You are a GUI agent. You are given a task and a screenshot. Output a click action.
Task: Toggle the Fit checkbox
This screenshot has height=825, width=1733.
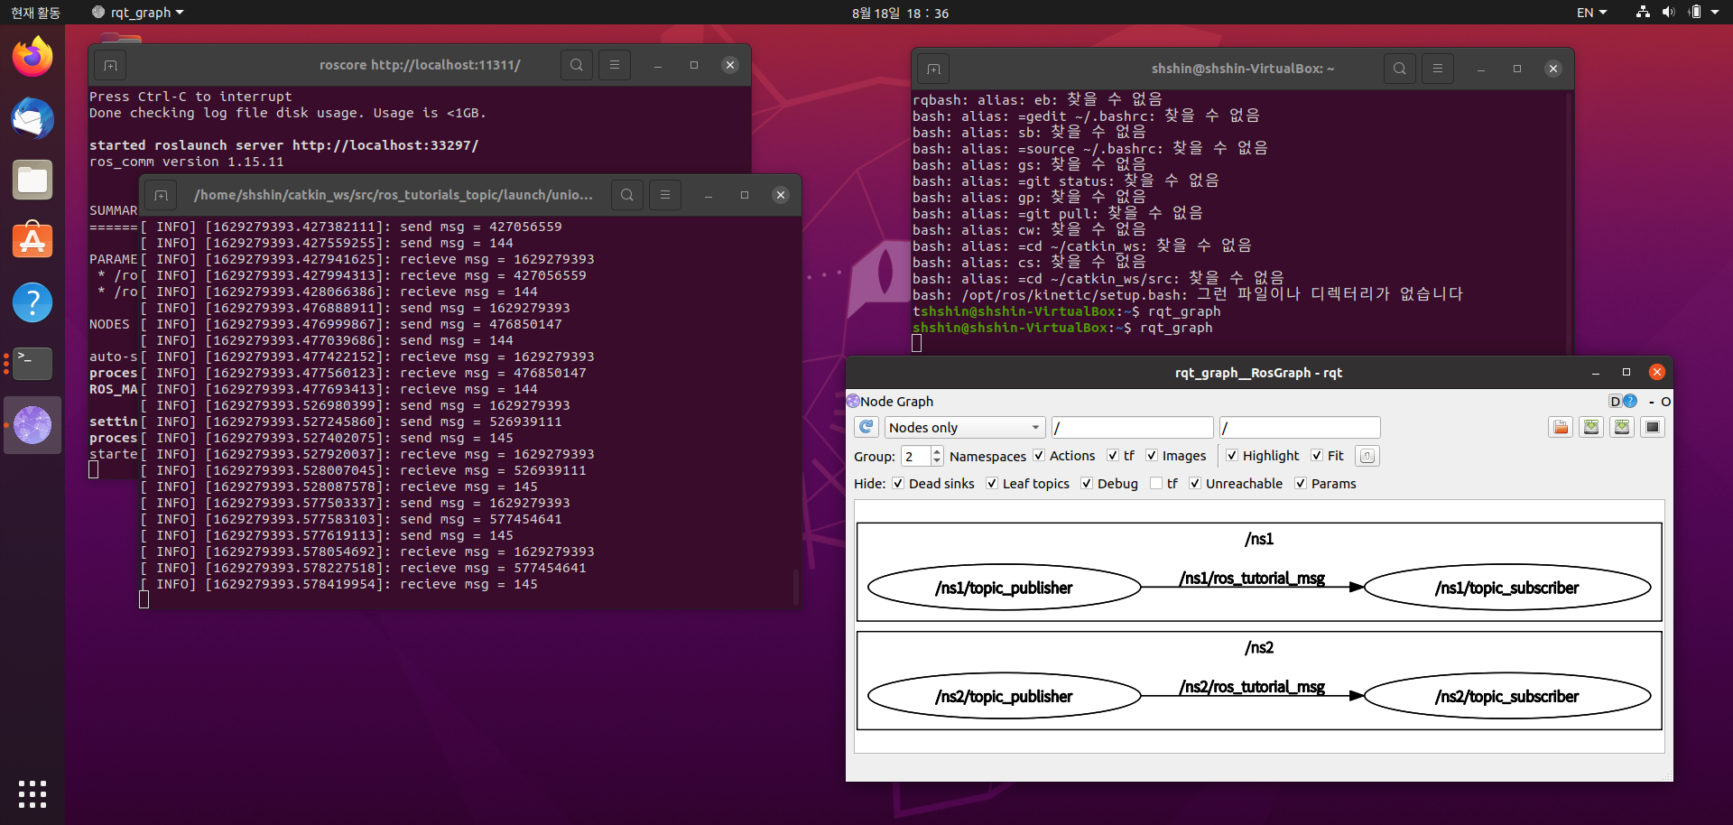pos(1317,456)
